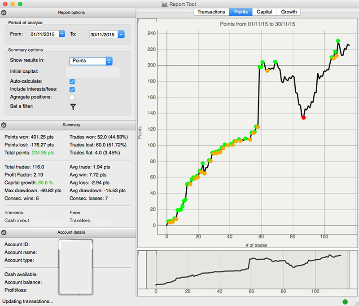Viewport: 359px width, 306px height.
Task: Collapse the Report options panel
Action: click(4, 13)
